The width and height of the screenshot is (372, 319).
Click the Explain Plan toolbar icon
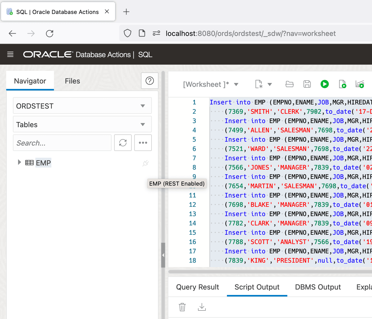(x=360, y=84)
